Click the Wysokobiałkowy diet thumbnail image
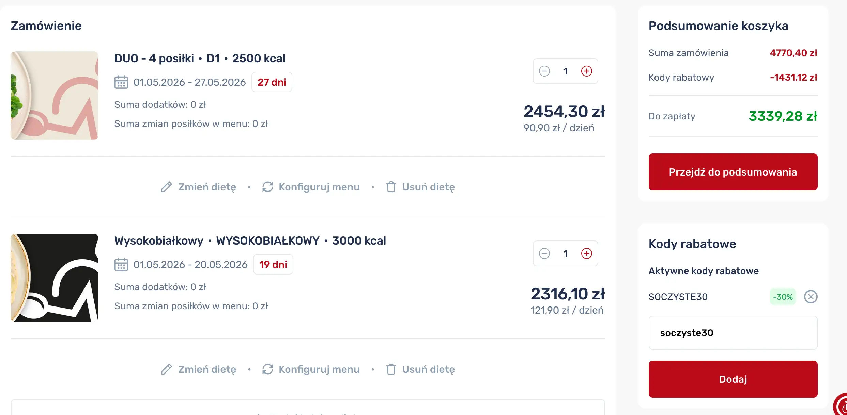Screen dimensions: 847x415 point(54,278)
